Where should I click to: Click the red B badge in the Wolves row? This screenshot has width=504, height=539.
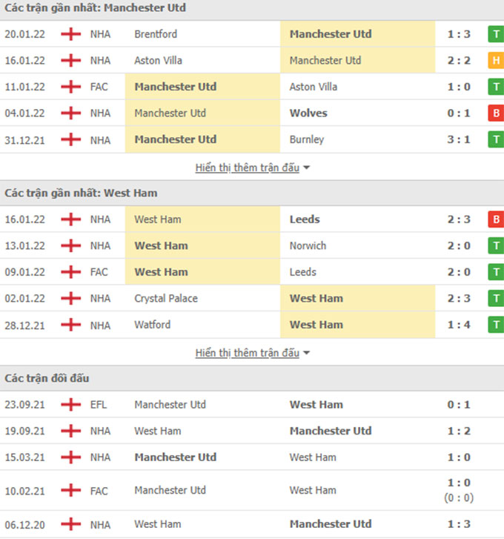click(495, 113)
